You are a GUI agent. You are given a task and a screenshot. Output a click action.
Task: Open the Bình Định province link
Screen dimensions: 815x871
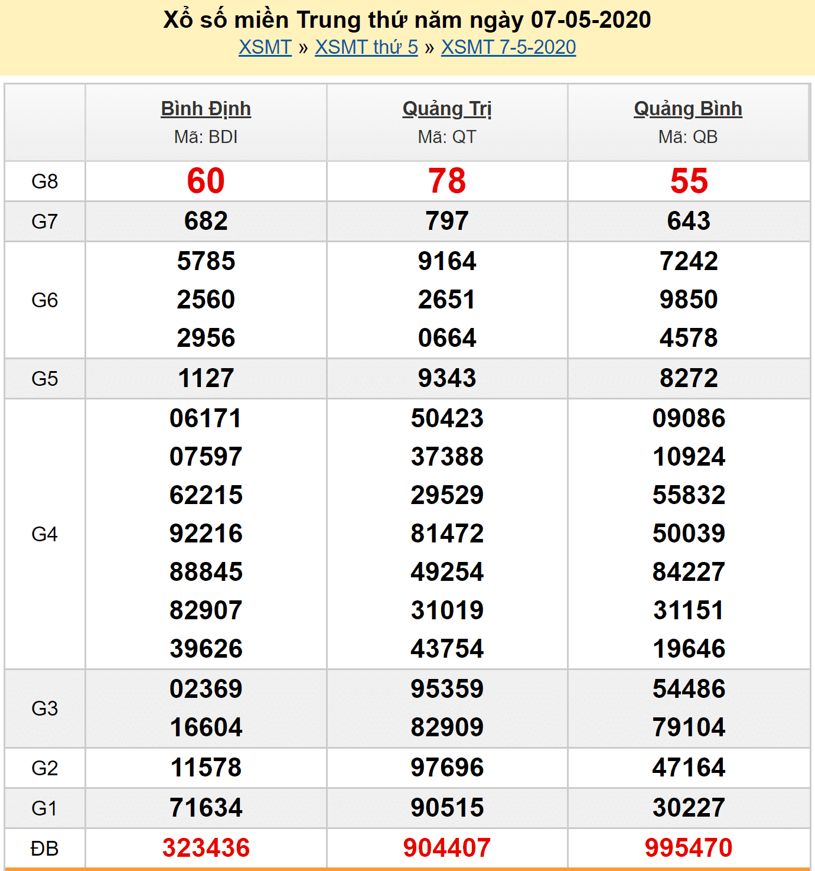[206, 109]
